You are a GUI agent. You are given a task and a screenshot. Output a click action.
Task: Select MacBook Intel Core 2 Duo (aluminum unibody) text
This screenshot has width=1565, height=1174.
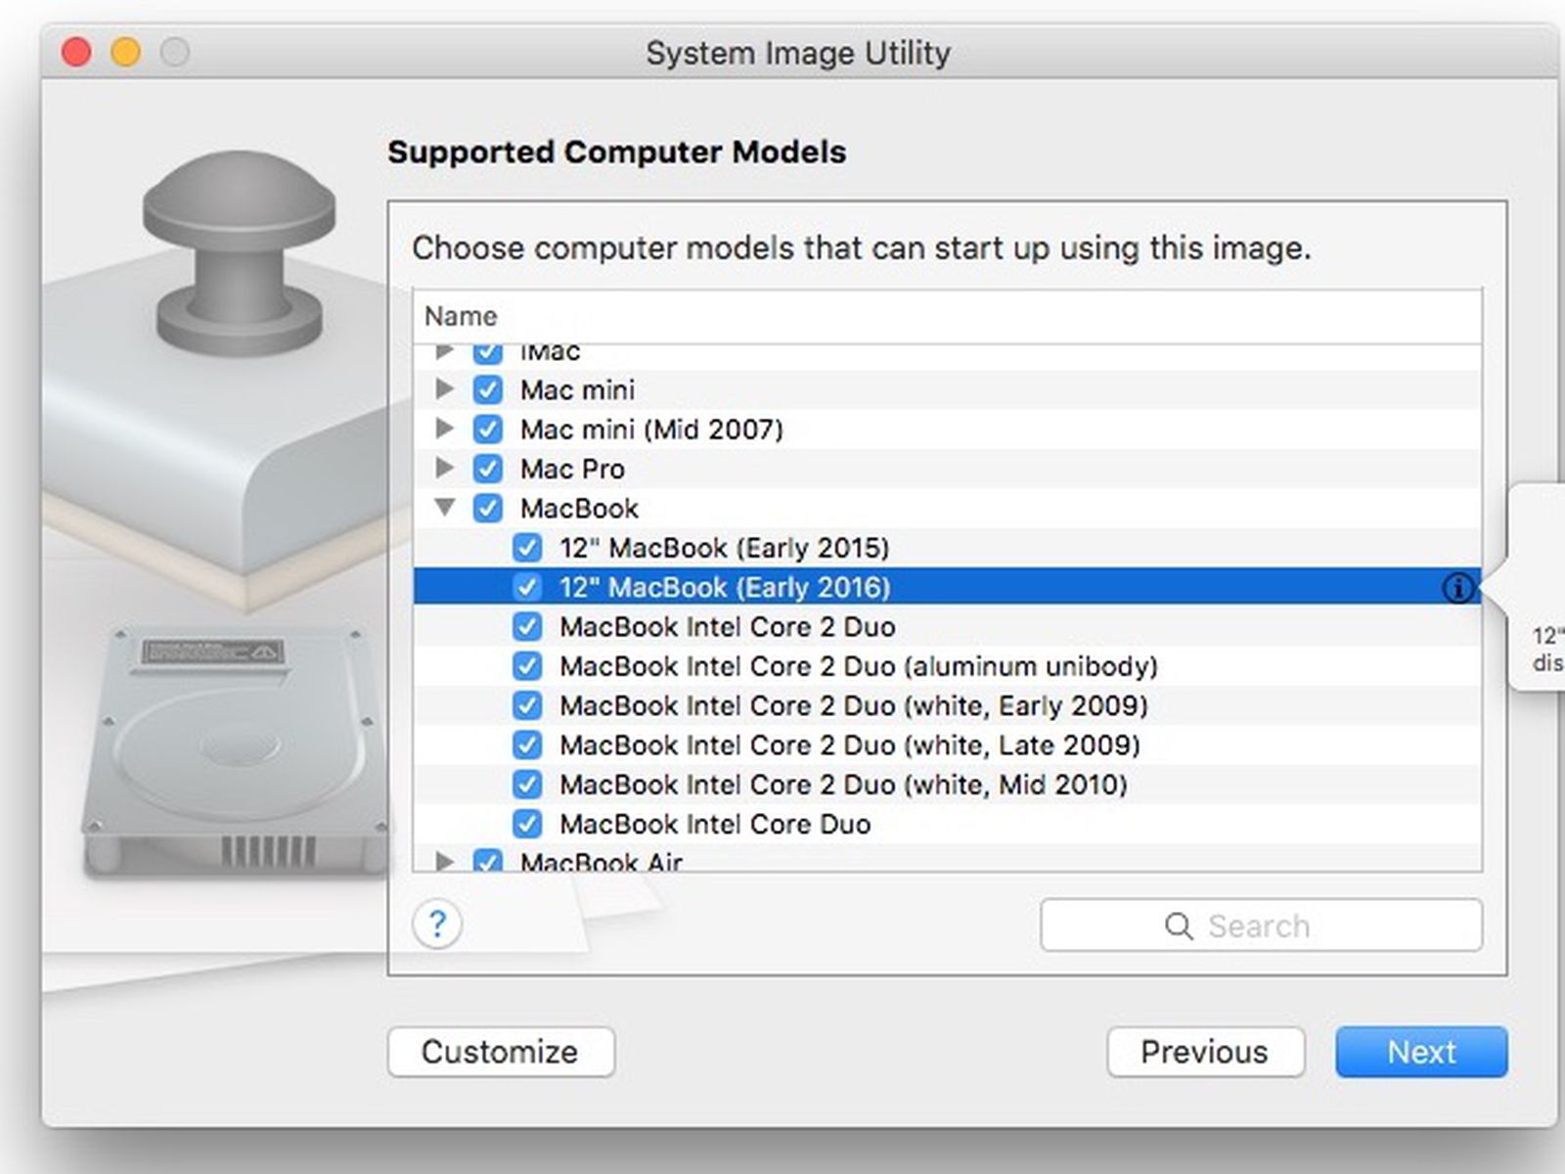[858, 666]
